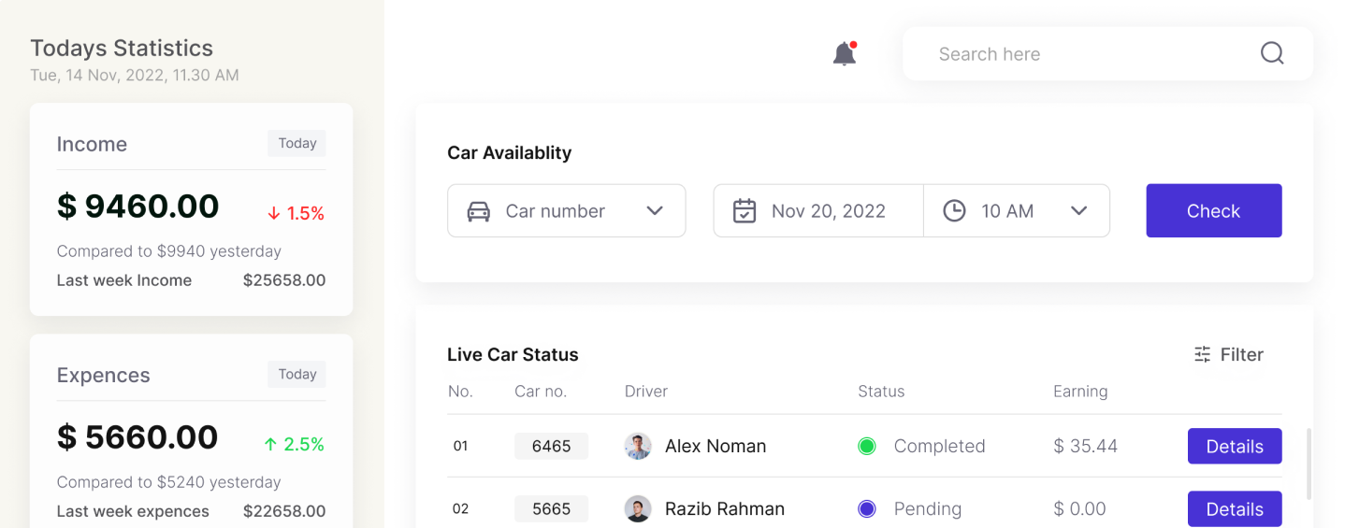Open Details for Razib Rahman
Image resolution: width=1345 pixels, height=528 pixels.
coord(1235,508)
